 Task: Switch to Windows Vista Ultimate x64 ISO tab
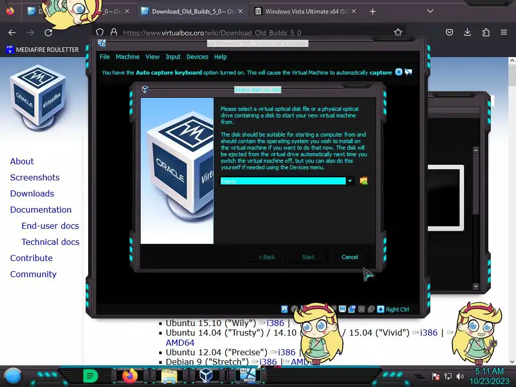coord(306,11)
